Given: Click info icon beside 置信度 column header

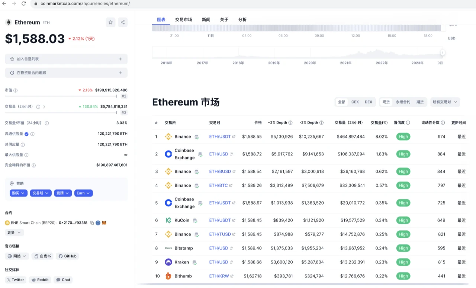Looking at the screenshot, I should [408, 123].
